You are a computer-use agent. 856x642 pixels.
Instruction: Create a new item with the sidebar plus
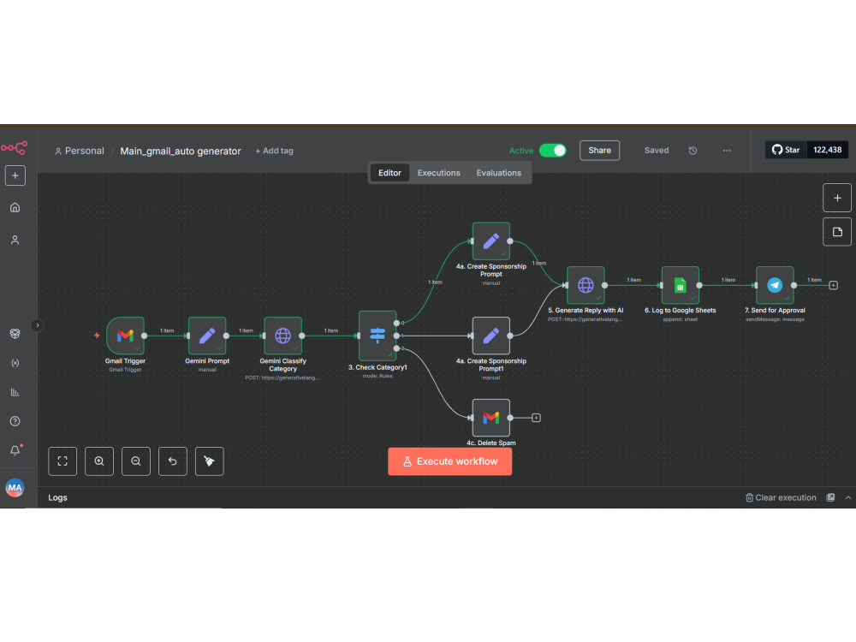click(x=15, y=175)
